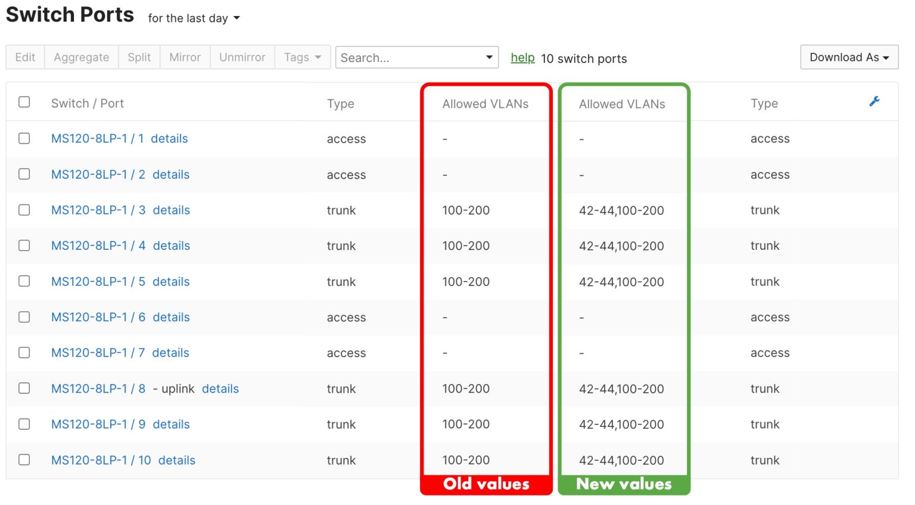Click the help link

click(x=522, y=58)
